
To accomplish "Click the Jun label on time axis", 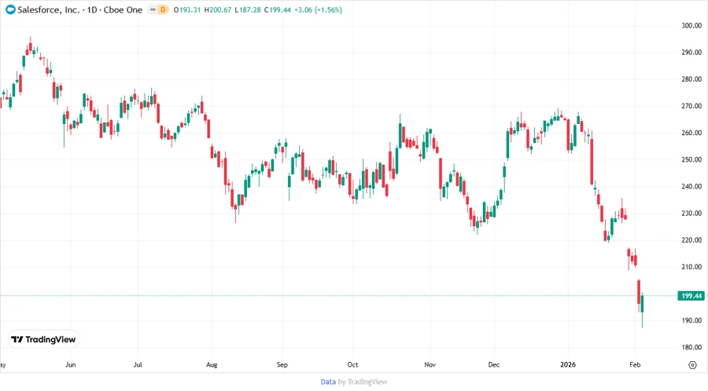I will pos(70,364).
